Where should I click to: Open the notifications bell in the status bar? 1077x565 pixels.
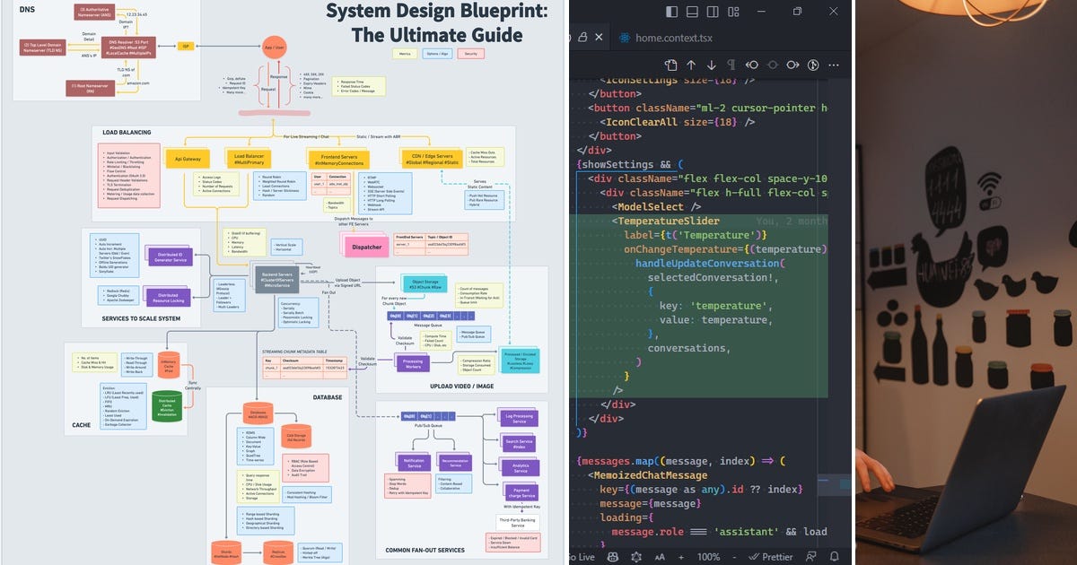point(835,557)
